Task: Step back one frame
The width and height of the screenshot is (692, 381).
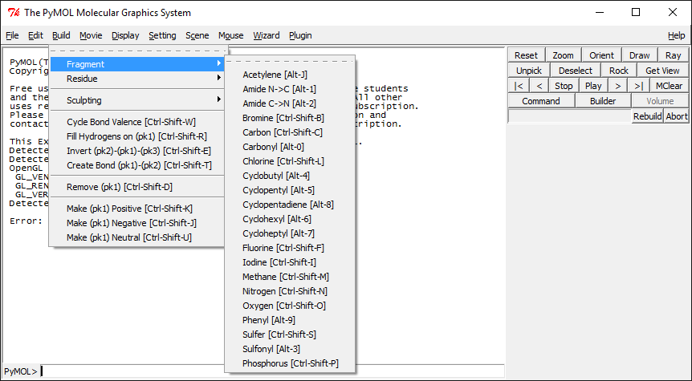Action: [539, 86]
